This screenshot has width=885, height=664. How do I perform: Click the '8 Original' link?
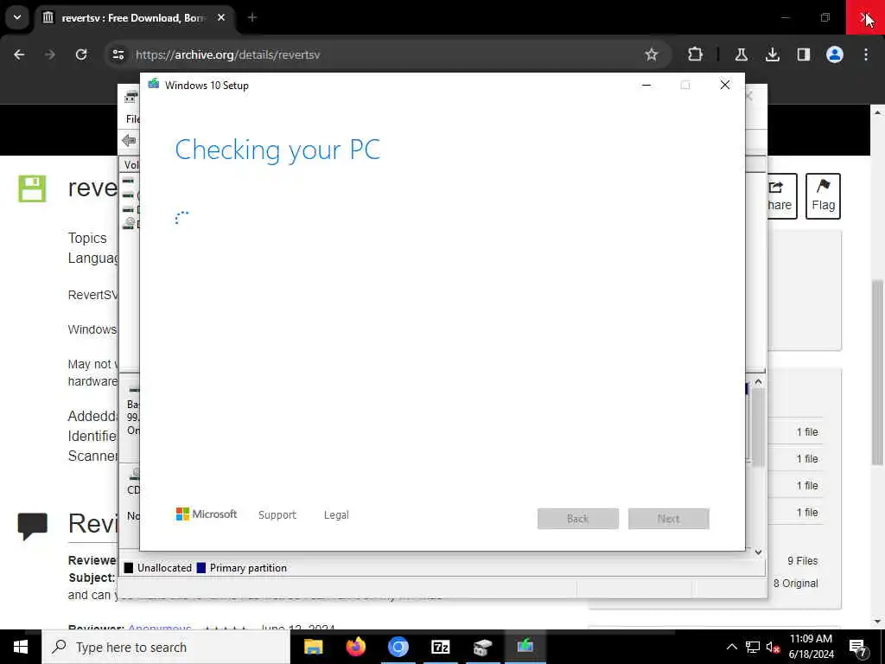coord(795,584)
